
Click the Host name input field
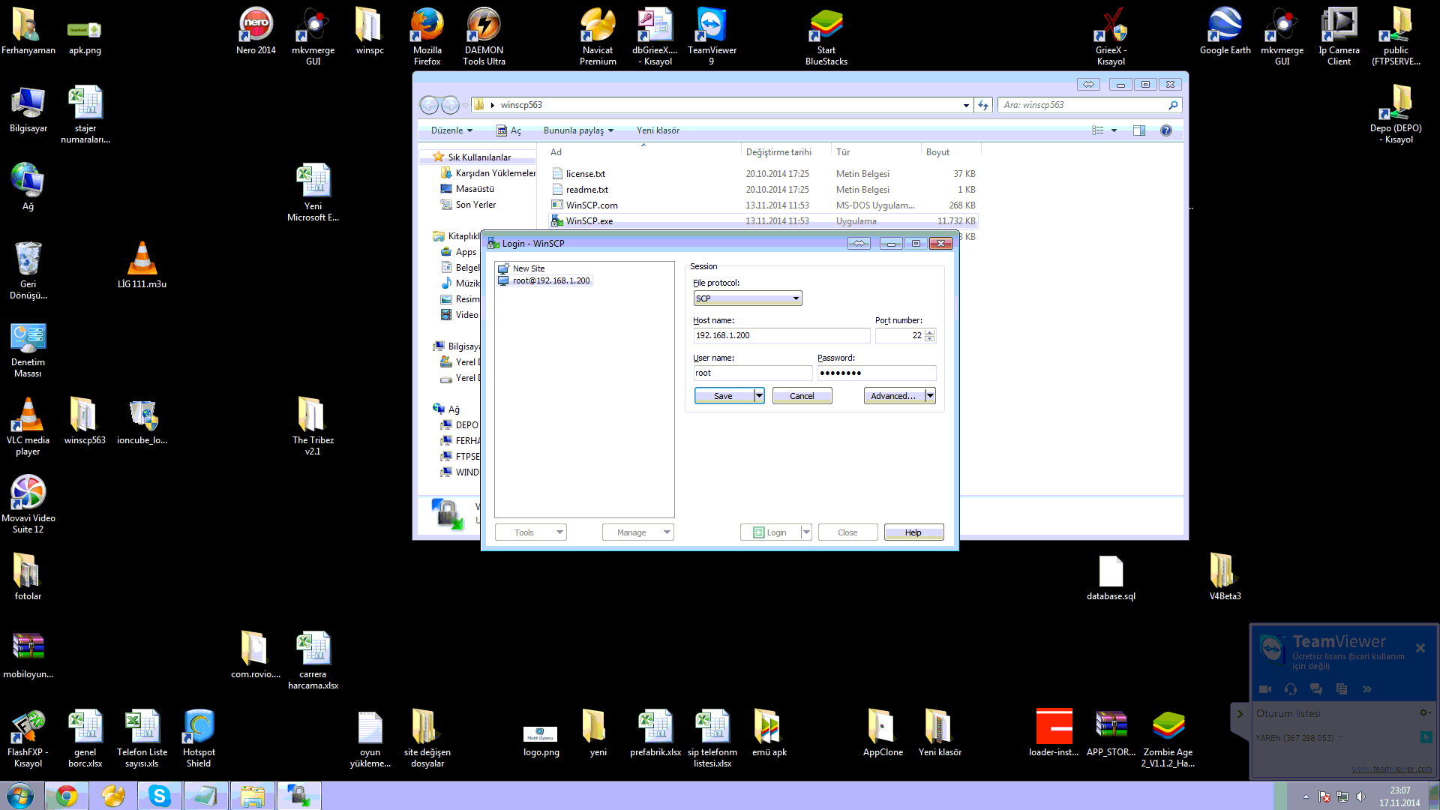click(x=780, y=336)
